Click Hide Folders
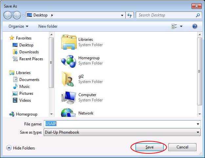The image size is (205, 158). pos(24,148)
